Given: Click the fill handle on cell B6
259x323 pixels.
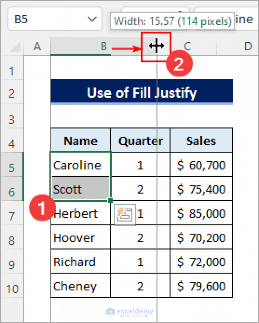Looking at the screenshot, I should (111, 201).
